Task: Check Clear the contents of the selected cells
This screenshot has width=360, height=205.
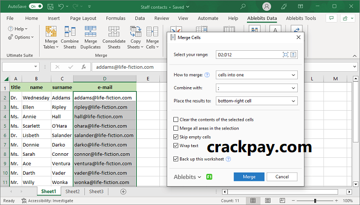Action: 176,119
